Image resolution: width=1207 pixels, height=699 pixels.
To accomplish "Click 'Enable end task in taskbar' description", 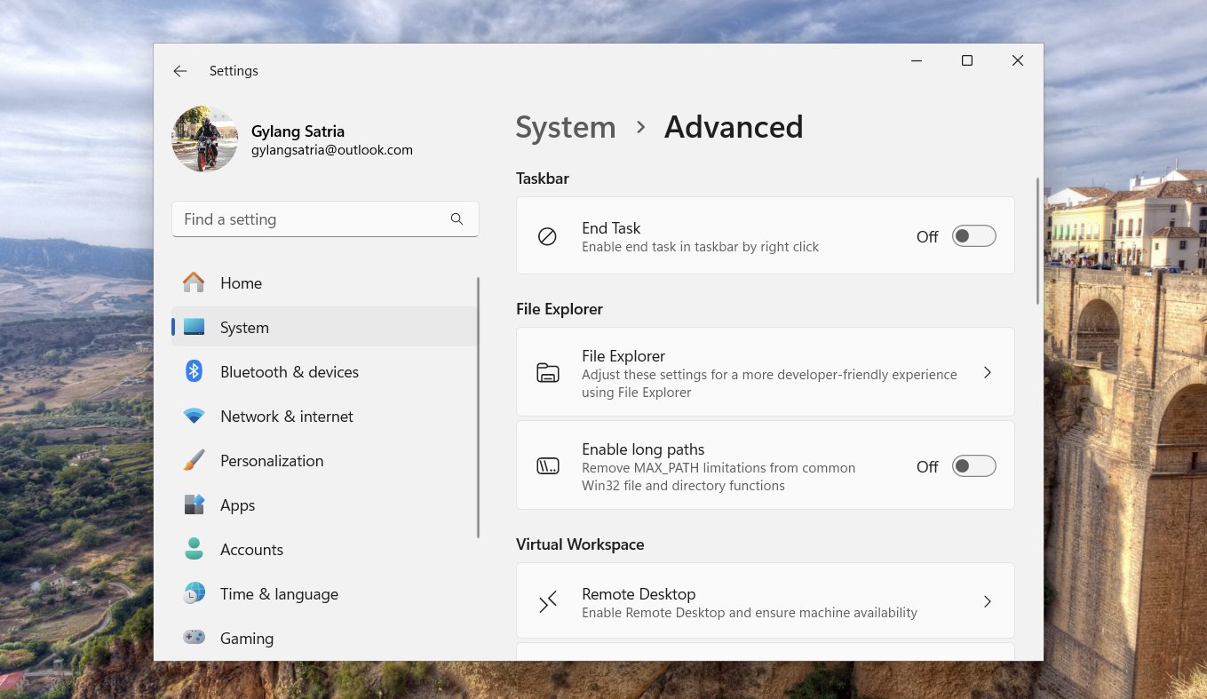I will click(x=700, y=247).
